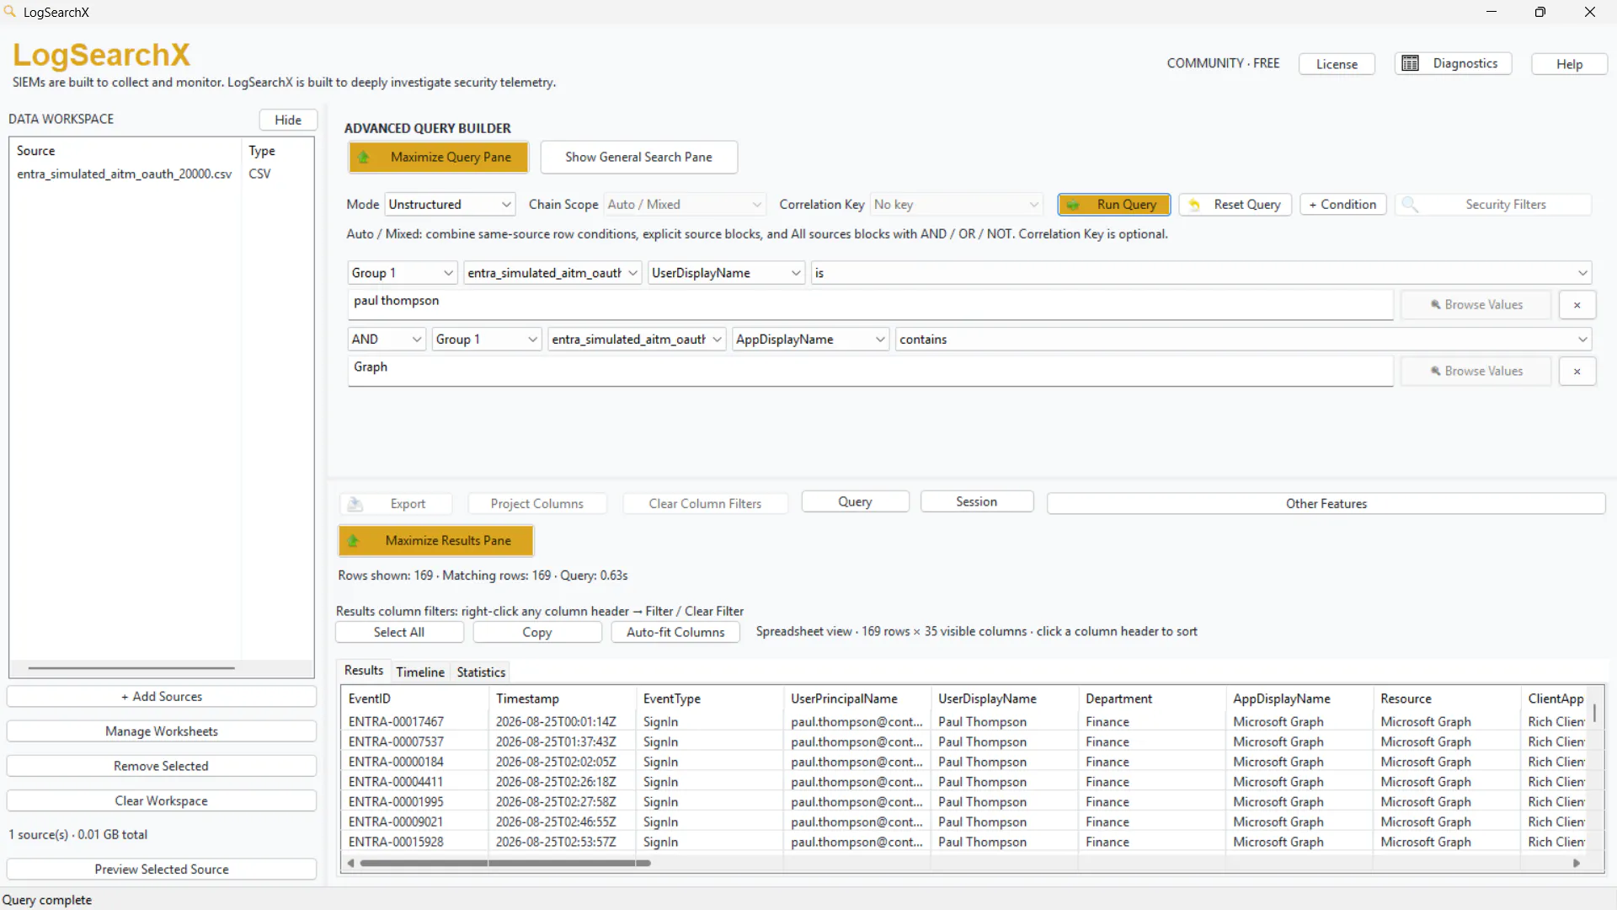The width and height of the screenshot is (1617, 910).
Task: Click Preview Selected Source button
Action: tap(162, 870)
